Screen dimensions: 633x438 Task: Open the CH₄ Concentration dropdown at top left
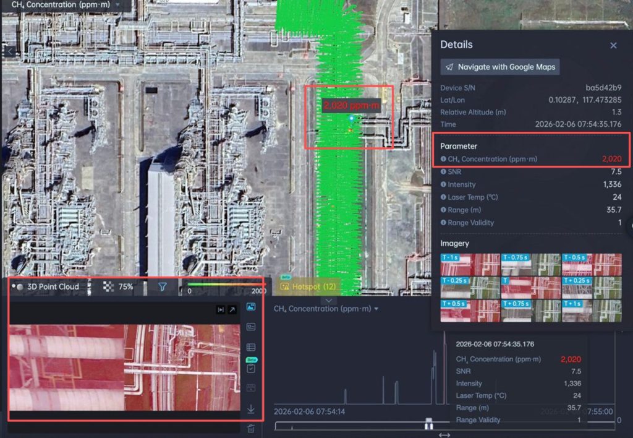[63, 5]
